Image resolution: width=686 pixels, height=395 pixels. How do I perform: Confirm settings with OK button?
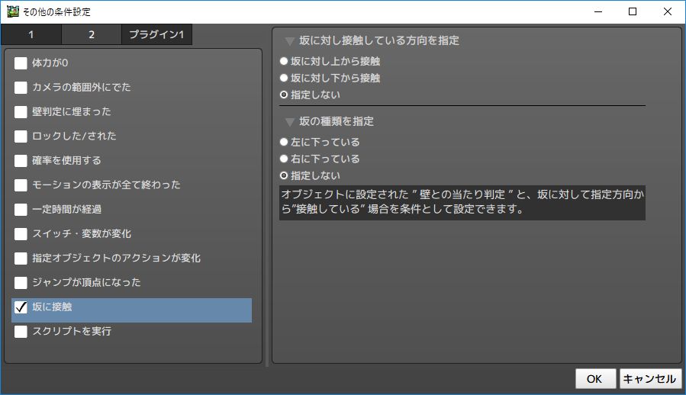pyautogui.click(x=595, y=379)
